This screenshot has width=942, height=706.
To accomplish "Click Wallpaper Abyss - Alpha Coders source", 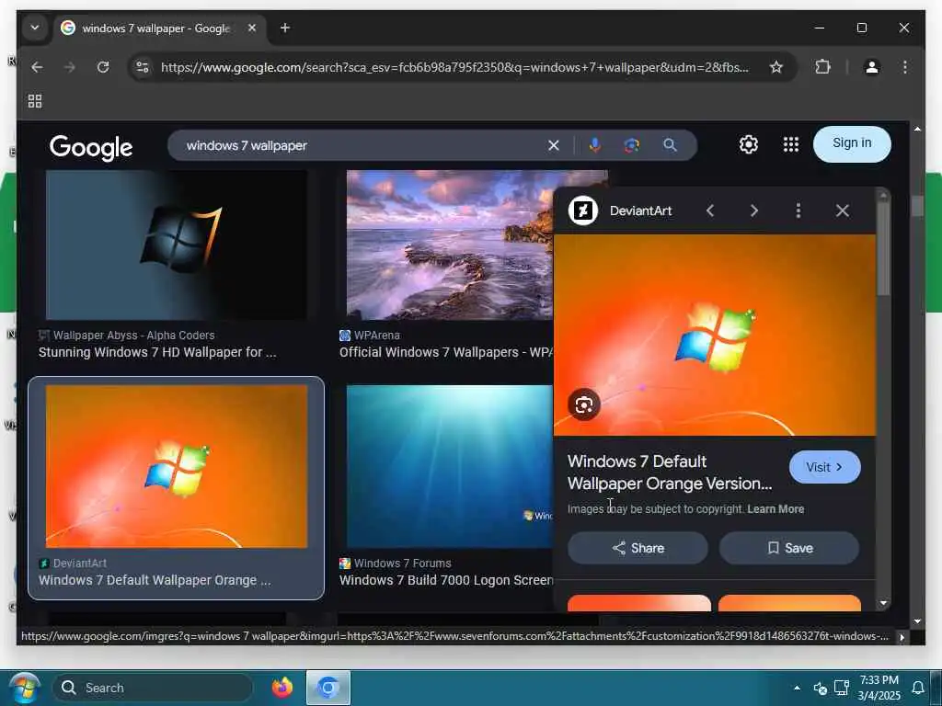I will pos(133,336).
